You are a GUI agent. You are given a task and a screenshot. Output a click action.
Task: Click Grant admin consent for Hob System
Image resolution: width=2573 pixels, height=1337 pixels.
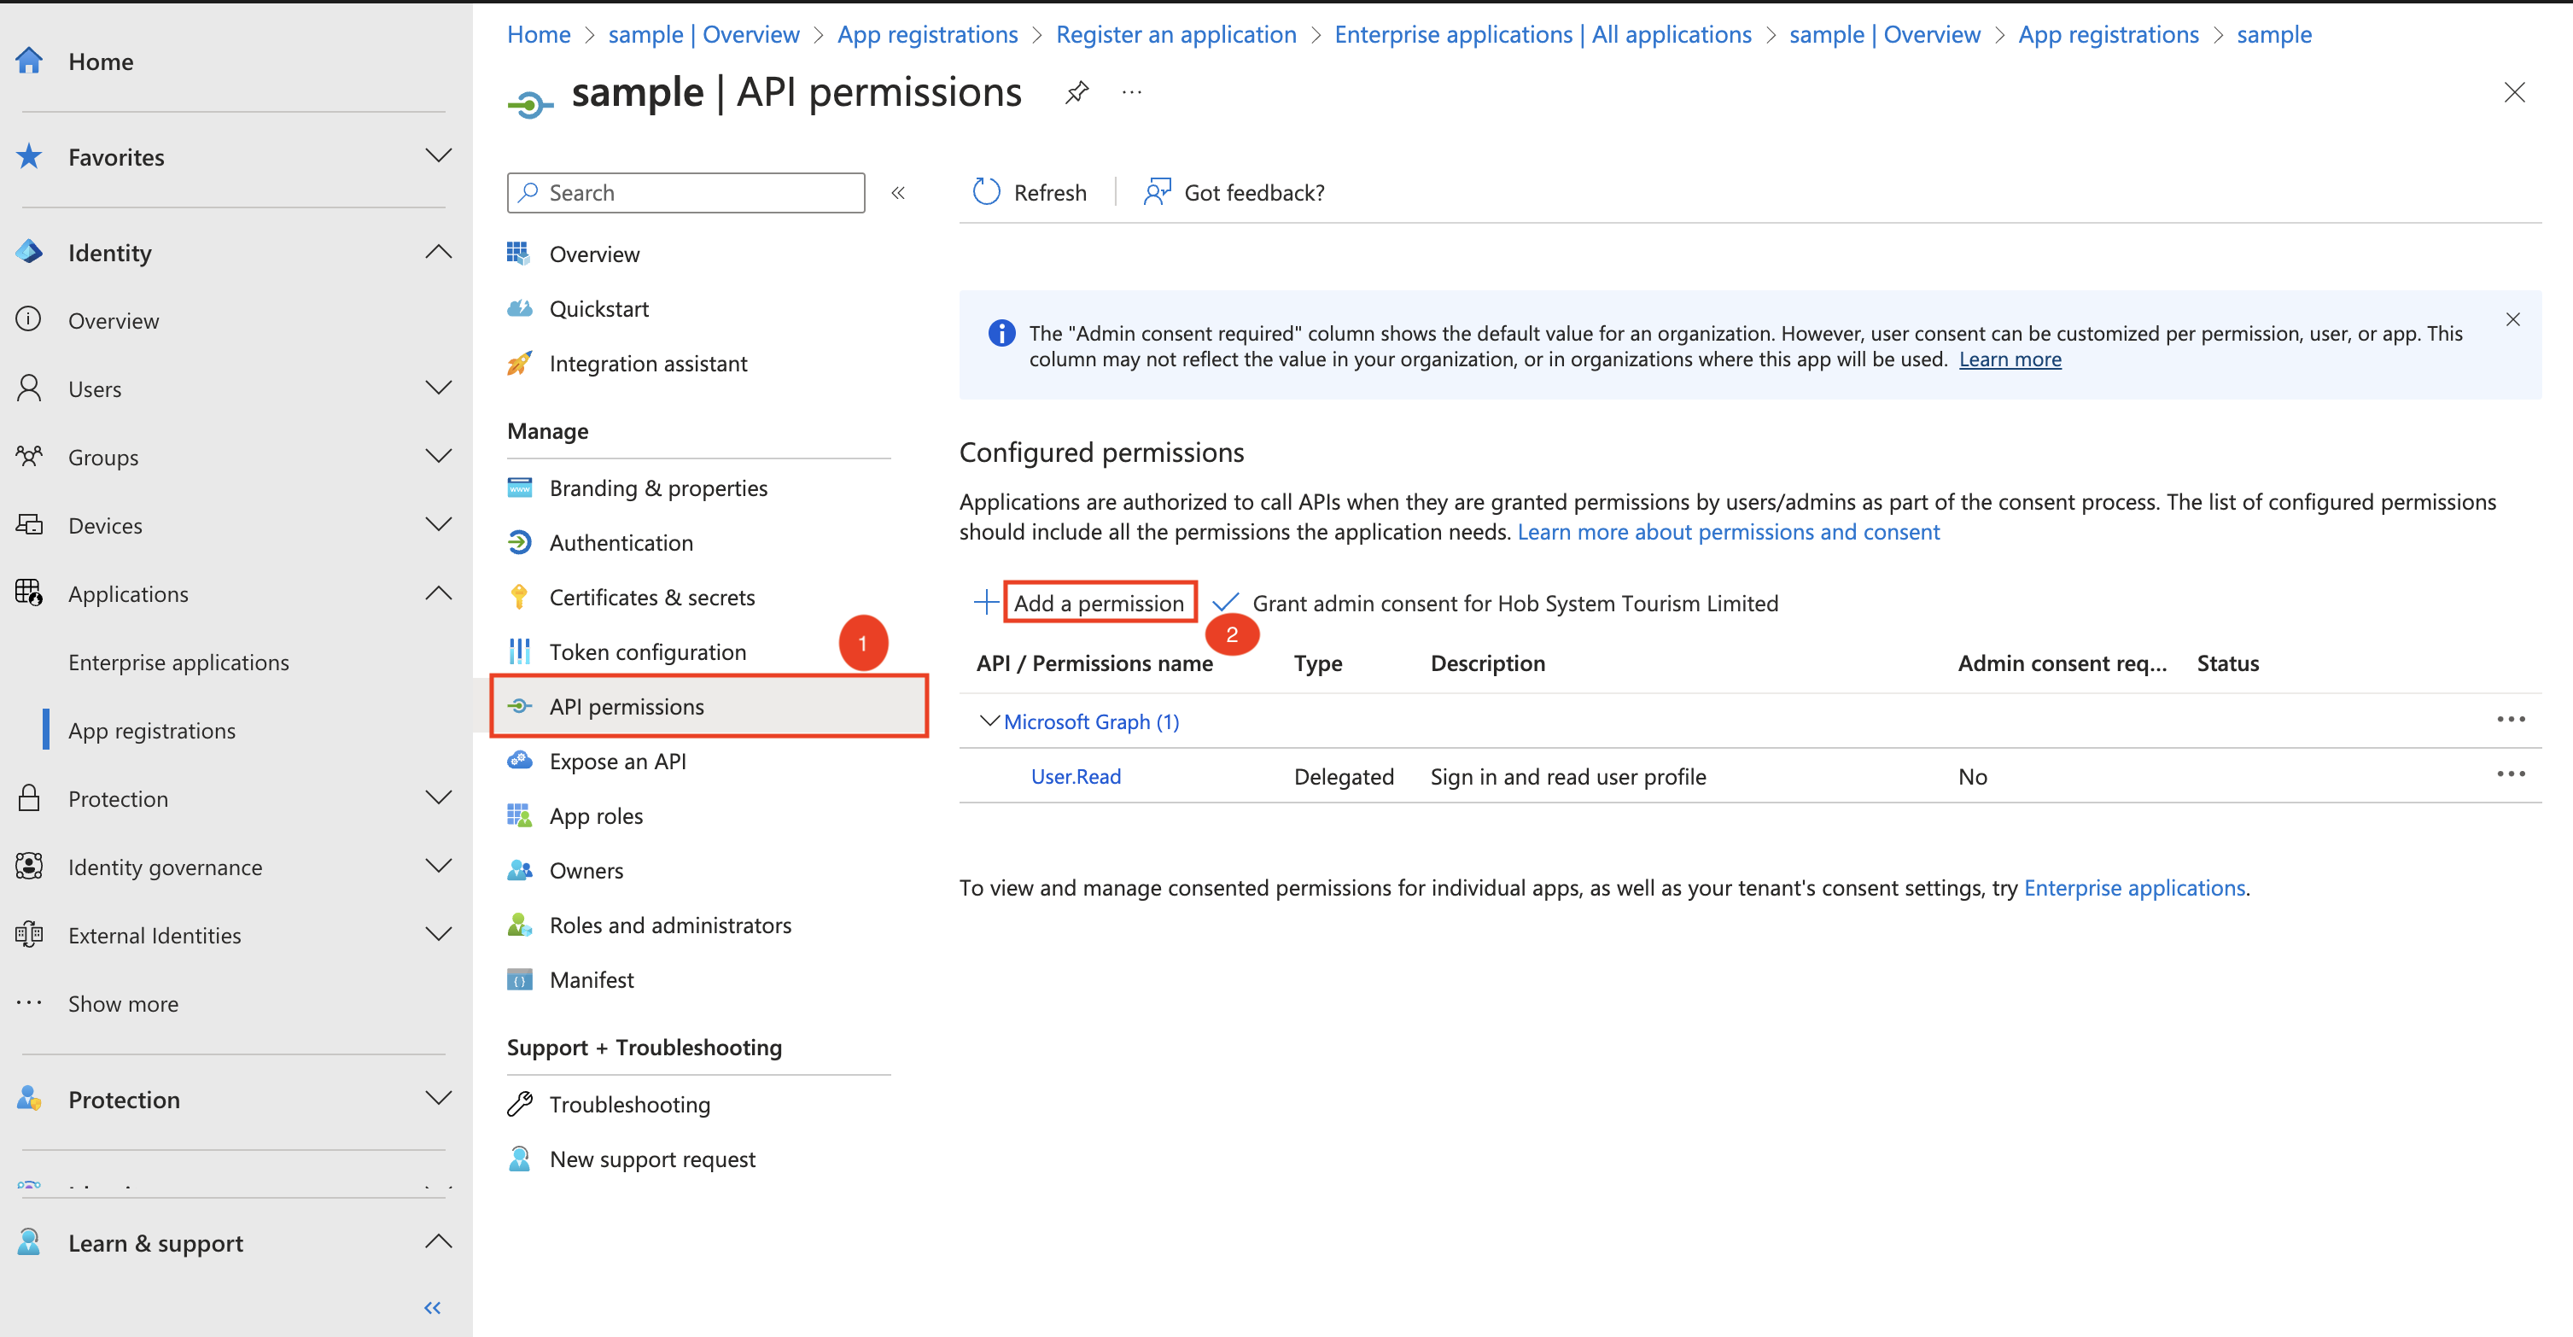[x=1514, y=603]
